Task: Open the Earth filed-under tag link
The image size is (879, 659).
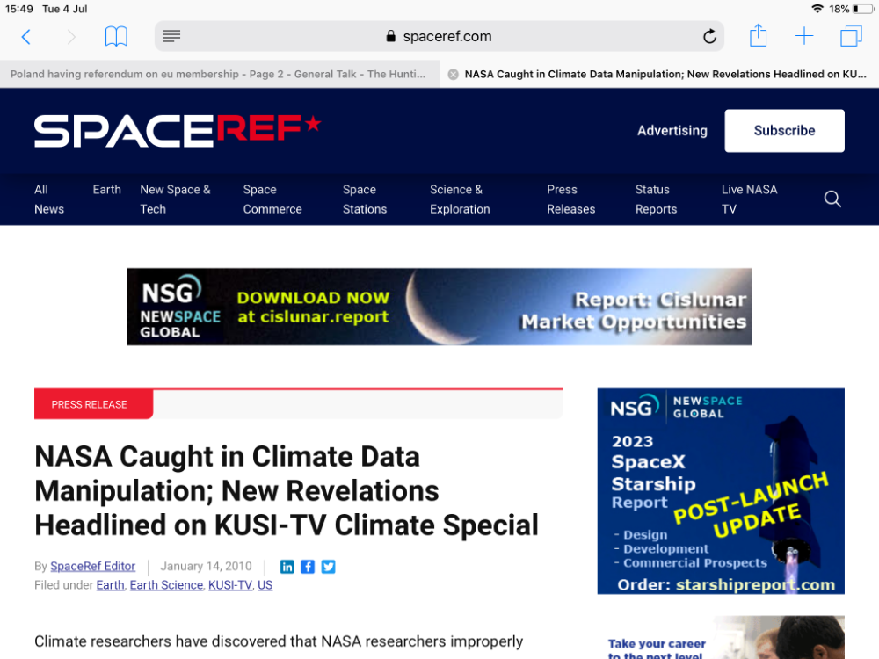Action: pos(111,585)
